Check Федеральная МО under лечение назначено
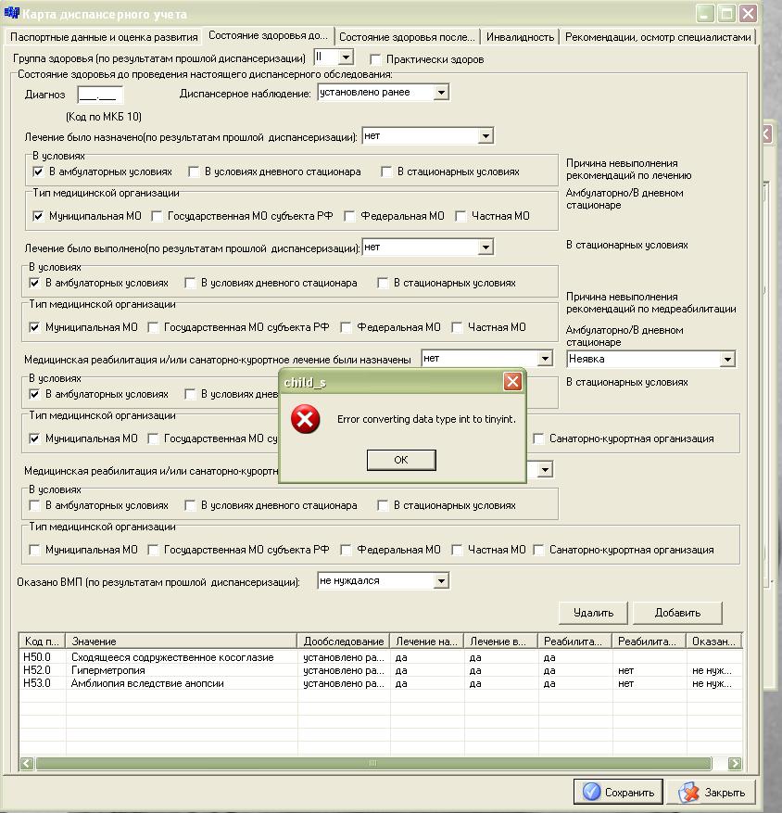This screenshot has height=813, width=782. pyautogui.click(x=350, y=216)
